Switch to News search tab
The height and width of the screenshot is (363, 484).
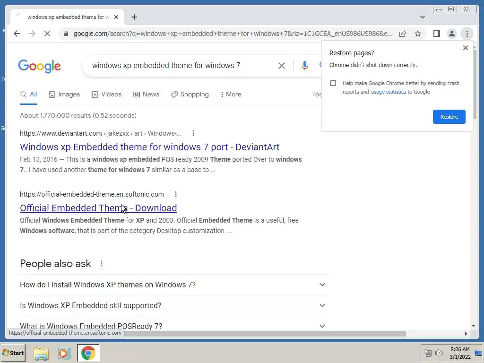coord(147,95)
